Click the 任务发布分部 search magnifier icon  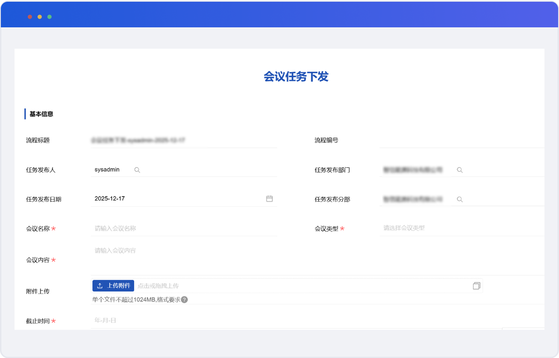click(x=460, y=200)
